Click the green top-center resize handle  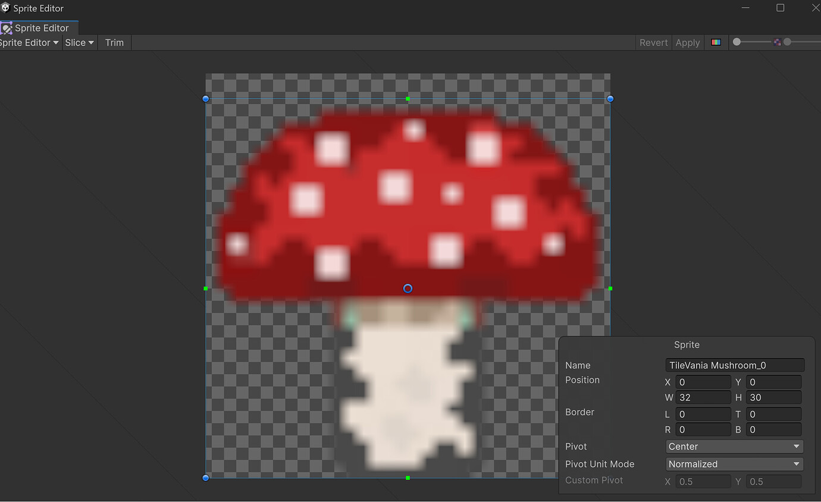tap(408, 99)
